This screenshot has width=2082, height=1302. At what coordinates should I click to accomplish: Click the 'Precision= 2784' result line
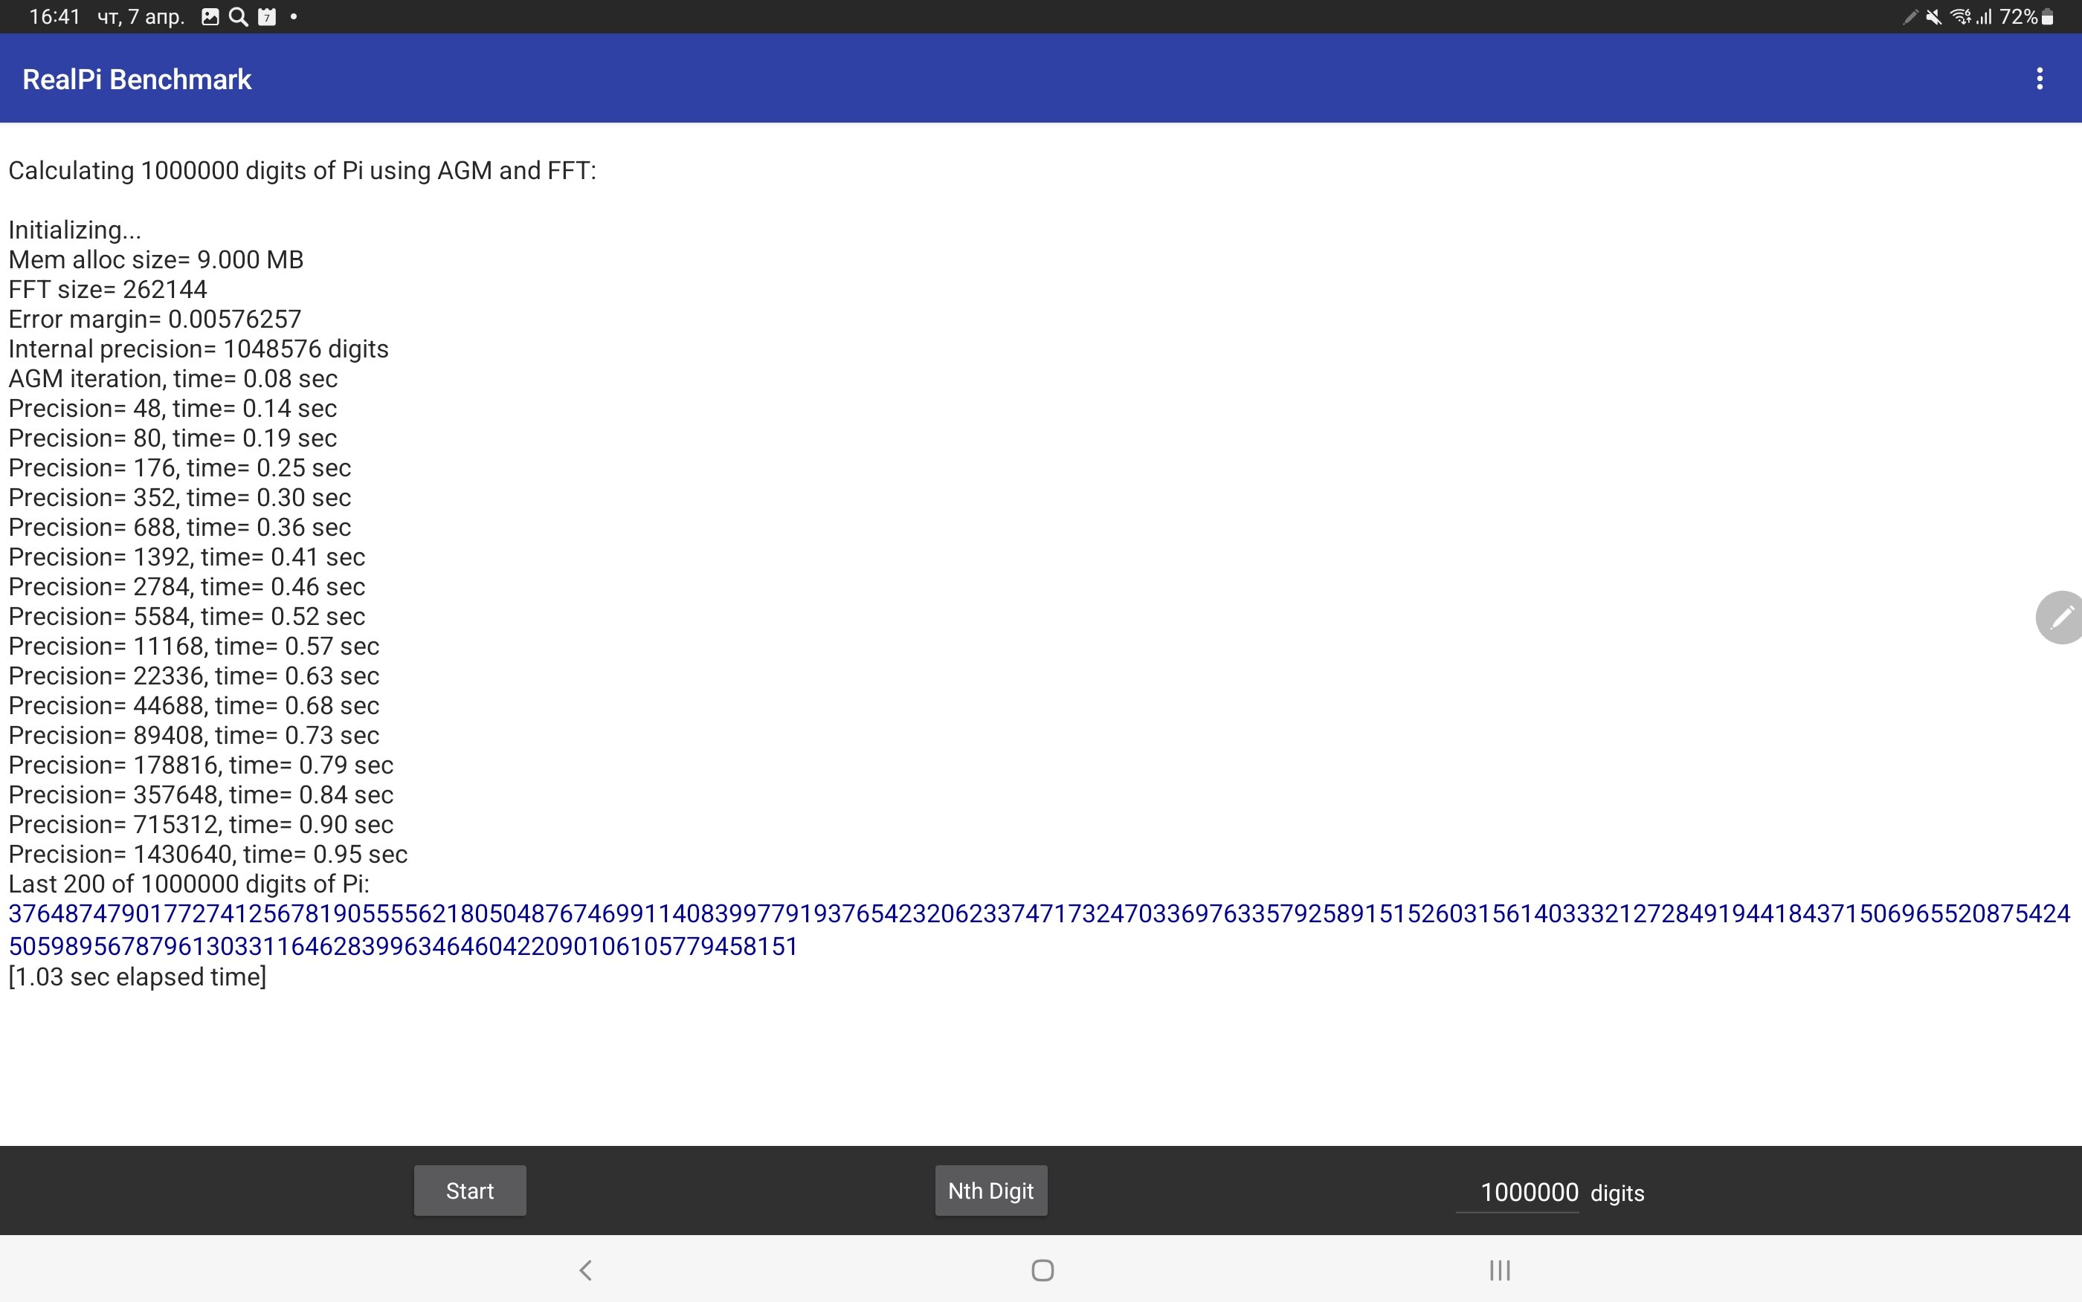pyautogui.click(x=187, y=586)
